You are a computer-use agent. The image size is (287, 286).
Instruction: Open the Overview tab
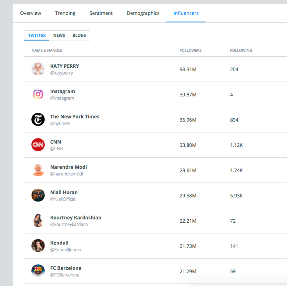pyautogui.click(x=31, y=13)
